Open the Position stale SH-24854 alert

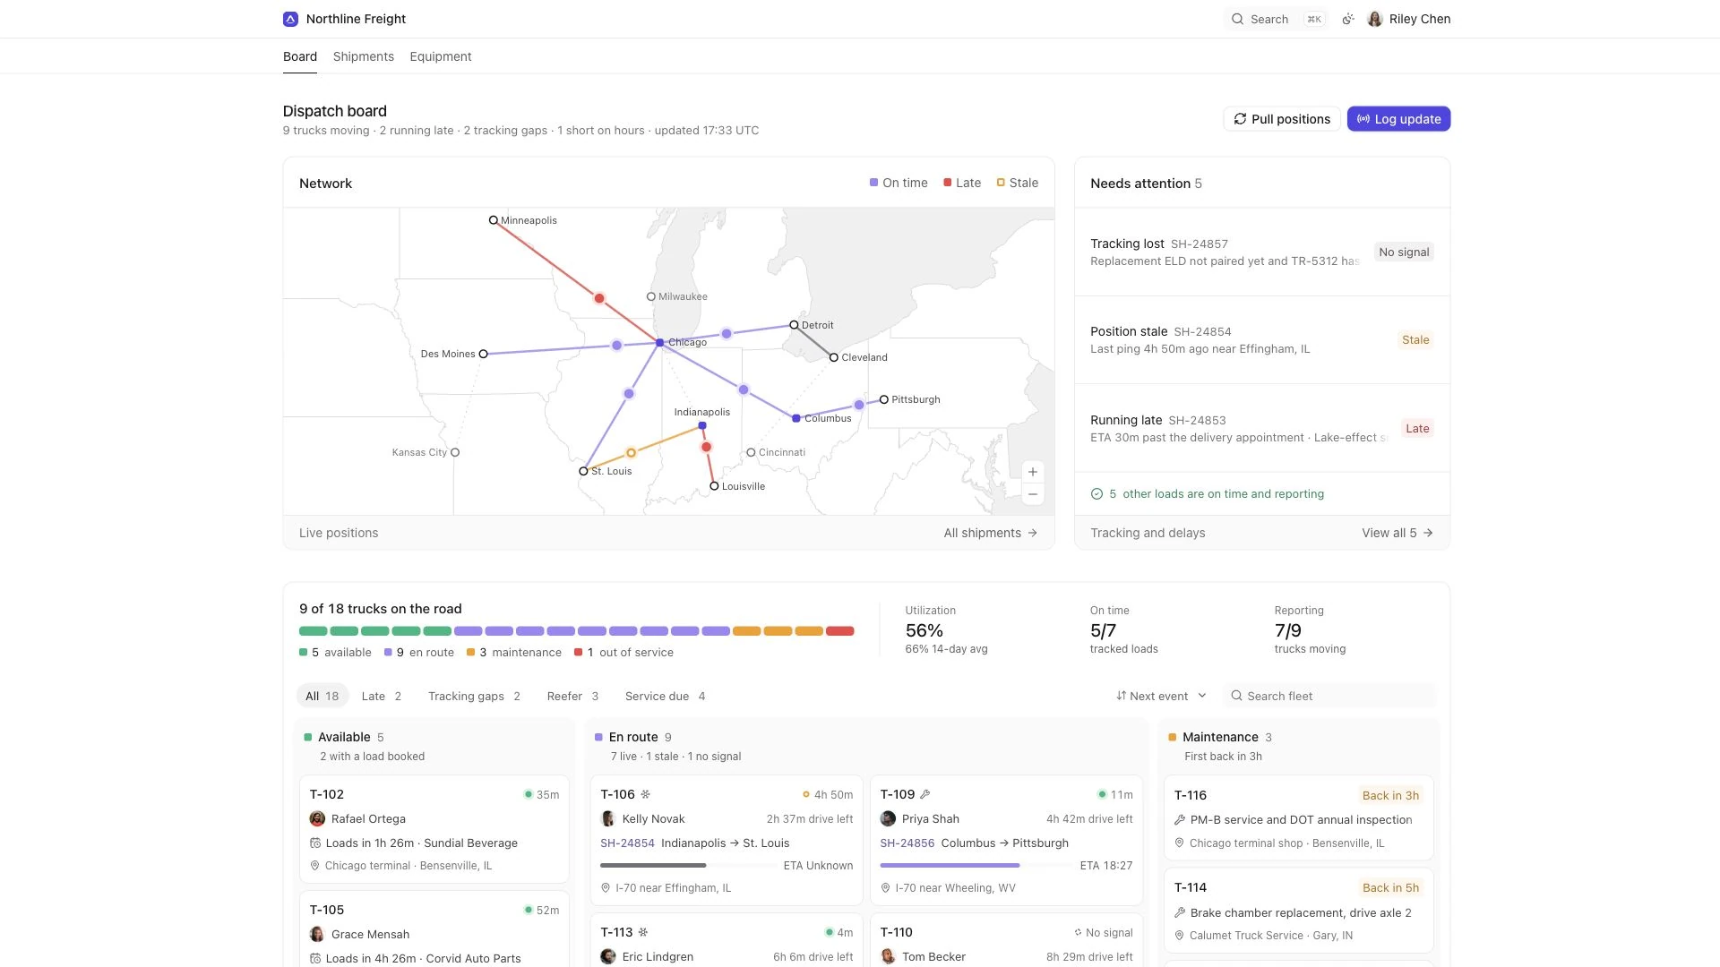click(x=1261, y=340)
